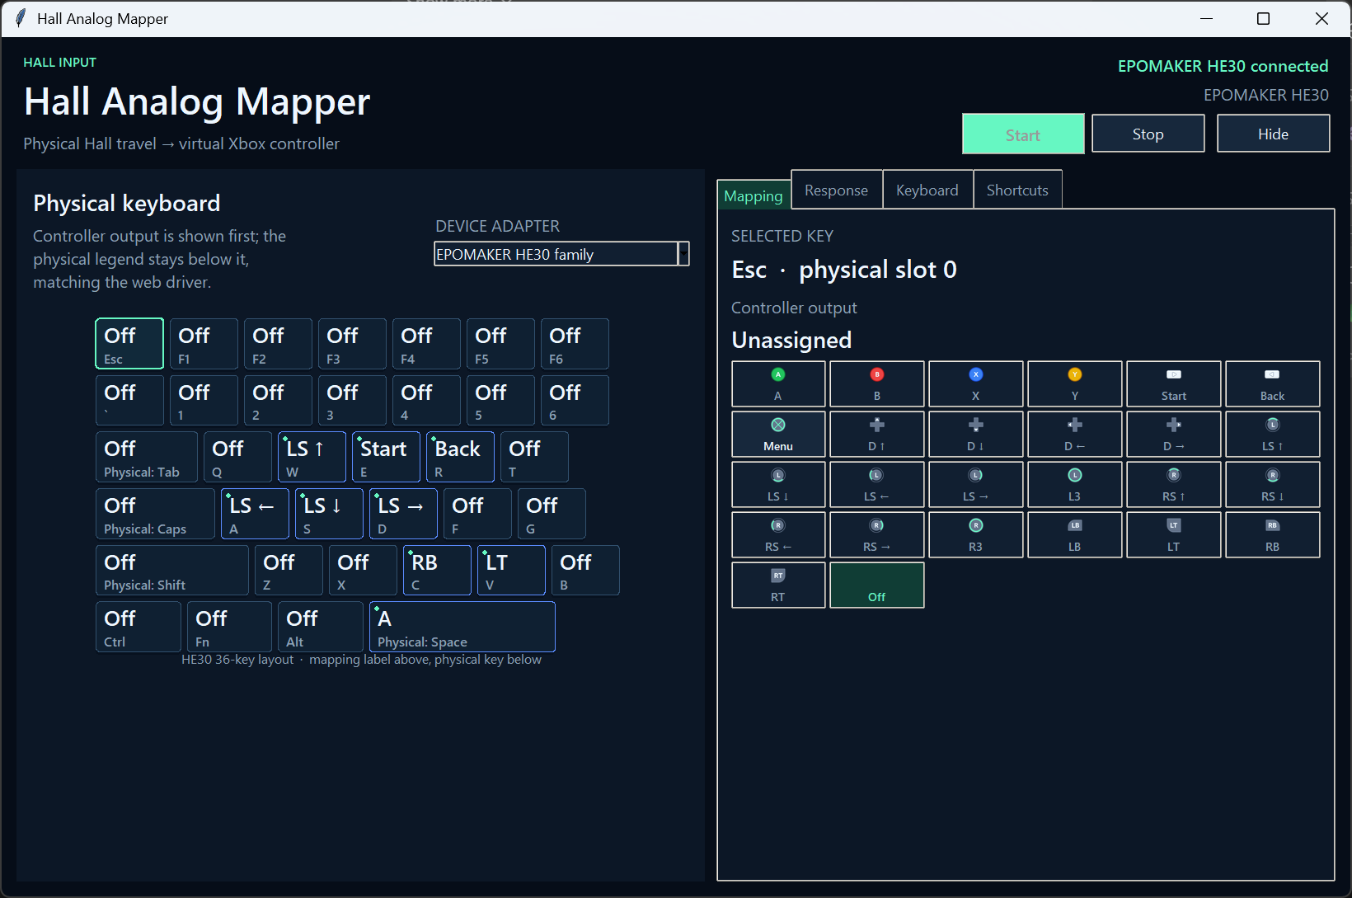Click the Stop button
The height and width of the screenshot is (898, 1352).
click(x=1148, y=134)
